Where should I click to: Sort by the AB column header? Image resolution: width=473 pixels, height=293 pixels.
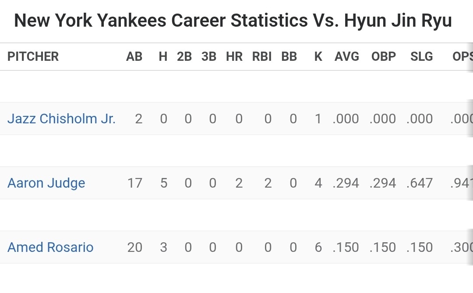[x=134, y=56]
